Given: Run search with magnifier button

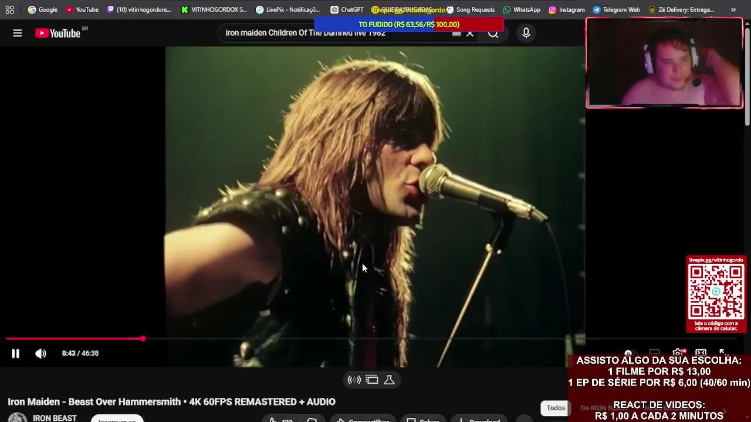Looking at the screenshot, I should coord(493,33).
